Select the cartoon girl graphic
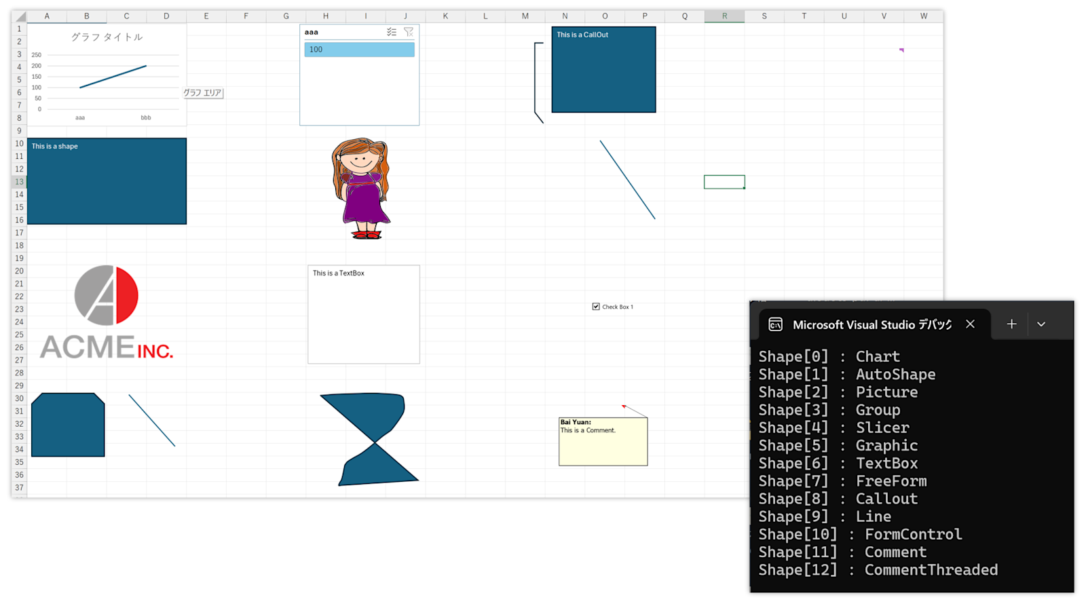Image resolution: width=1086 pixels, height=604 pixels. click(361, 188)
